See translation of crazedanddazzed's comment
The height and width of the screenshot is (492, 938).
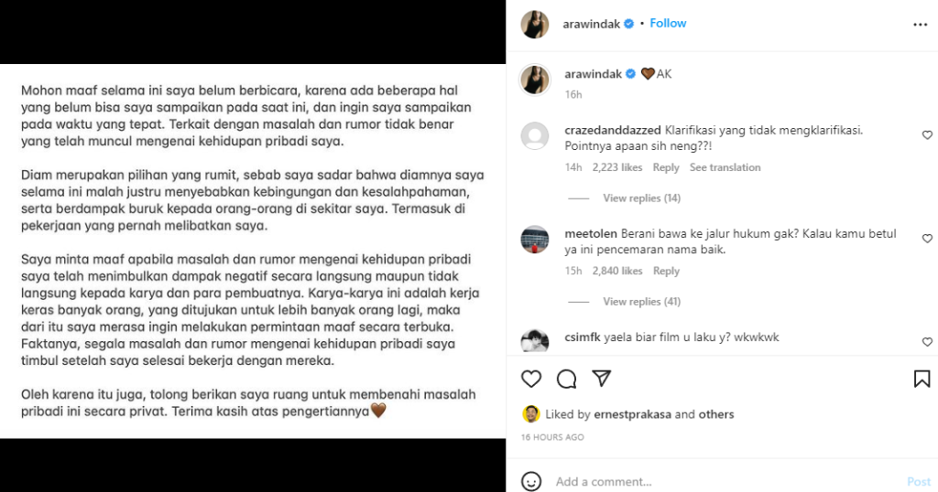725,167
